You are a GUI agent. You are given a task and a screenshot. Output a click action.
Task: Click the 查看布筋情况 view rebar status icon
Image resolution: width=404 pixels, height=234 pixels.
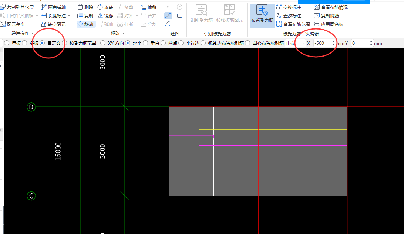317,7
